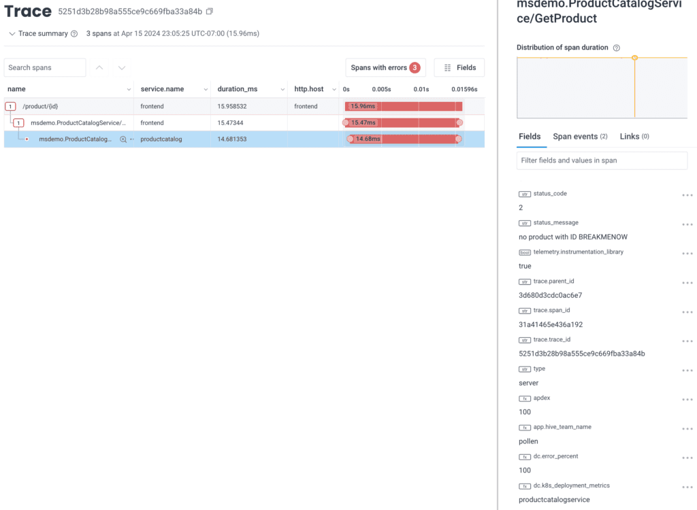Click the Trace summary help icon
This screenshot has height=510, width=697.
click(x=74, y=34)
